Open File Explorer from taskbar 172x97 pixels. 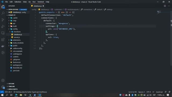(x=21, y=95)
